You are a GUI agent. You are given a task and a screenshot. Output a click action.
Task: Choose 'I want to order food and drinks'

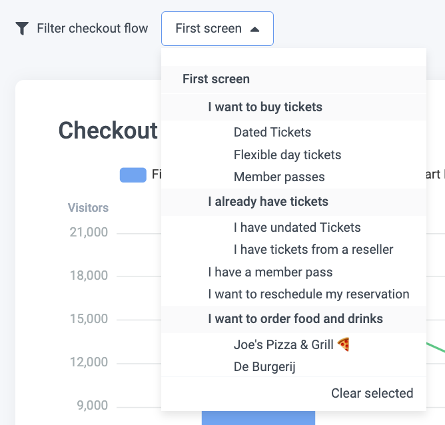(x=295, y=318)
